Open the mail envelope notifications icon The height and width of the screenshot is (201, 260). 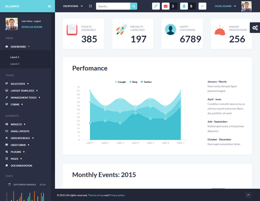pyautogui.click(x=166, y=6)
